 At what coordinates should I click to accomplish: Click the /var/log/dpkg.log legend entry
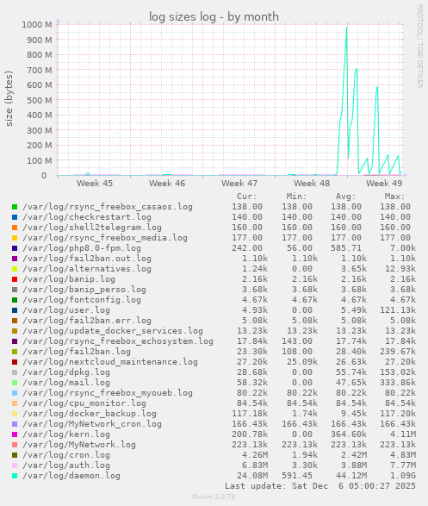(x=66, y=372)
